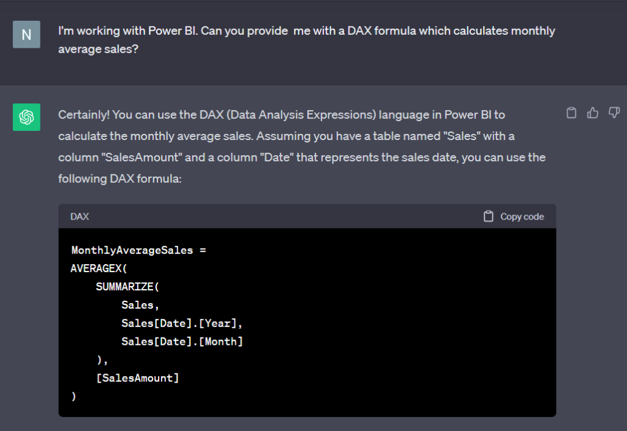Click the 'Sales,' code line
This screenshot has height=431, width=627.
[x=140, y=305]
